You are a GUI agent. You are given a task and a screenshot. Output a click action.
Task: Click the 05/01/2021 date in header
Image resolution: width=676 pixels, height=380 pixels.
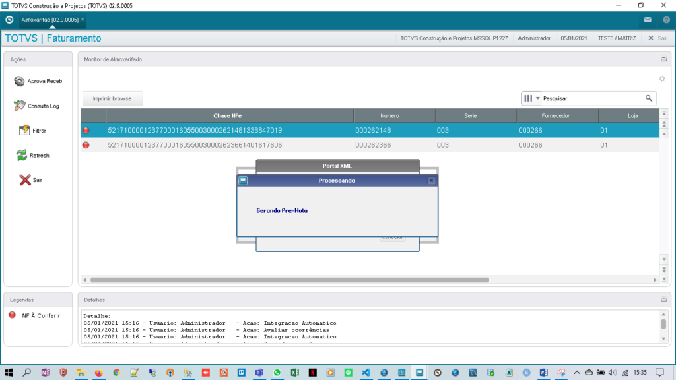[x=574, y=38]
